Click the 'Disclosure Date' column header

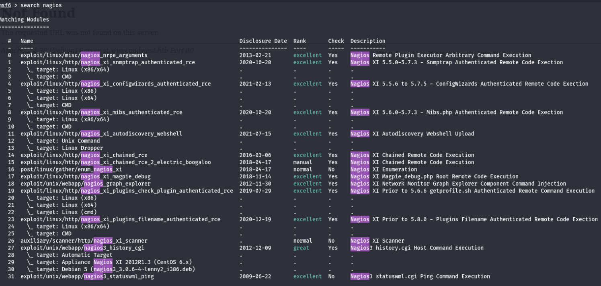(263, 41)
